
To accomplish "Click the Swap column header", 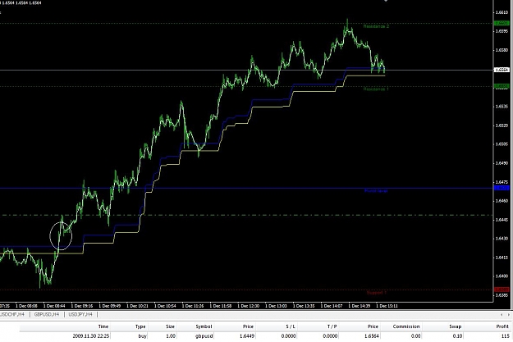I will (x=455, y=326).
